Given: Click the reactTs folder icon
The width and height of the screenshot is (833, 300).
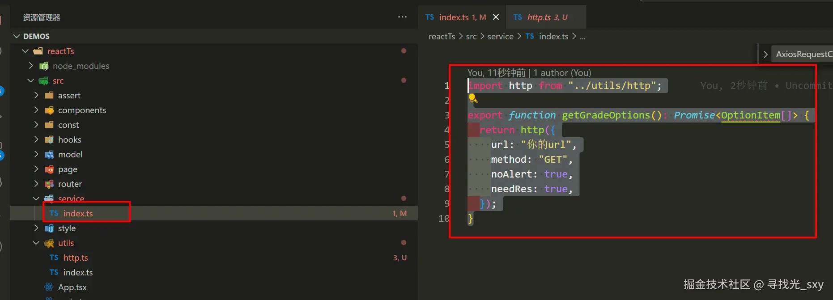Looking at the screenshot, I should pos(38,51).
